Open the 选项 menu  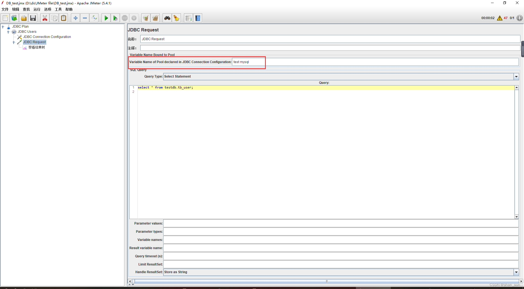pyautogui.click(x=47, y=9)
